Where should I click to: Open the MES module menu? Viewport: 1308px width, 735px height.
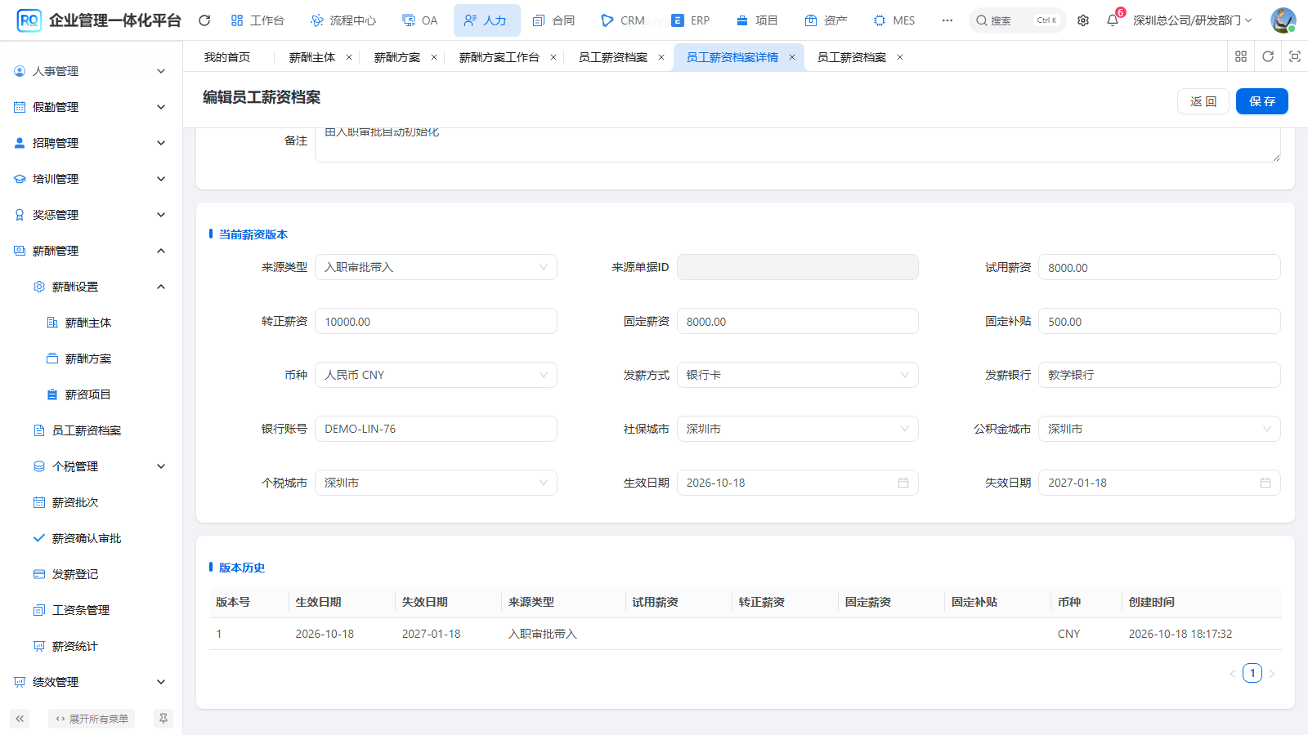pyautogui.click(x=894, y=20)
